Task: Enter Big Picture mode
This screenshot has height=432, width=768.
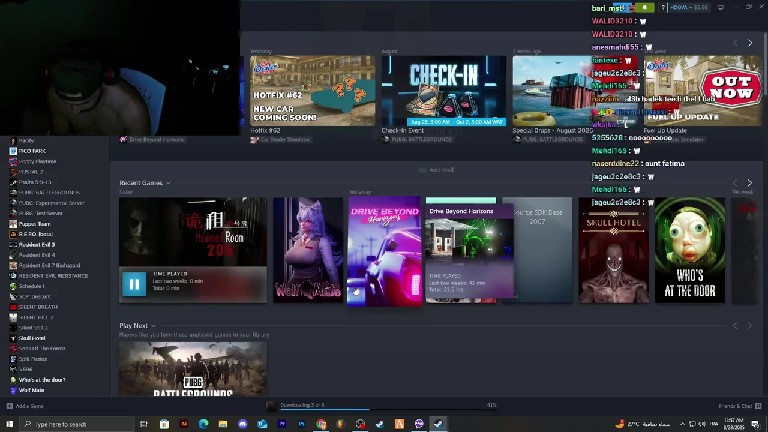Action: click(720, 7)
